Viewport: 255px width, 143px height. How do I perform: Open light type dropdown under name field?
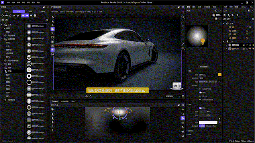point(208,78)
